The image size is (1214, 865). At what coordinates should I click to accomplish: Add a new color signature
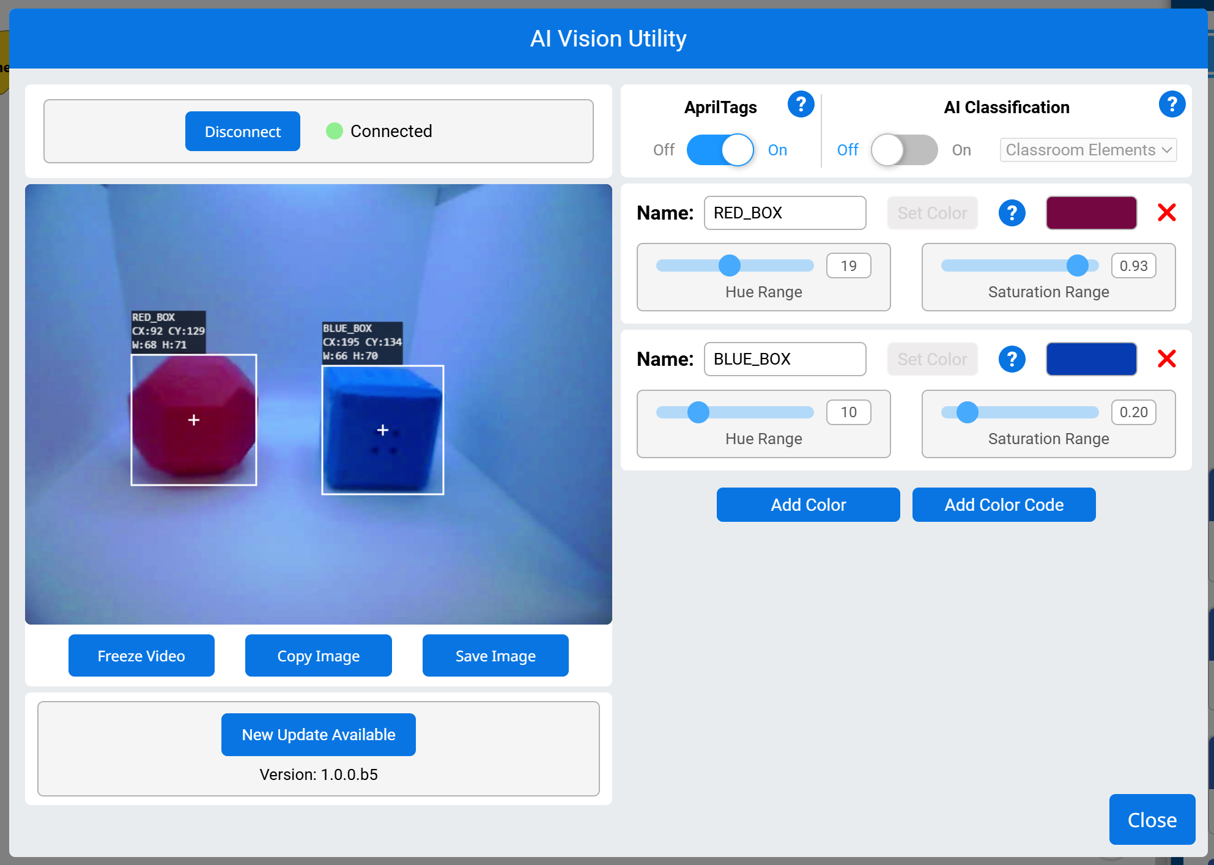coord(808,505)
